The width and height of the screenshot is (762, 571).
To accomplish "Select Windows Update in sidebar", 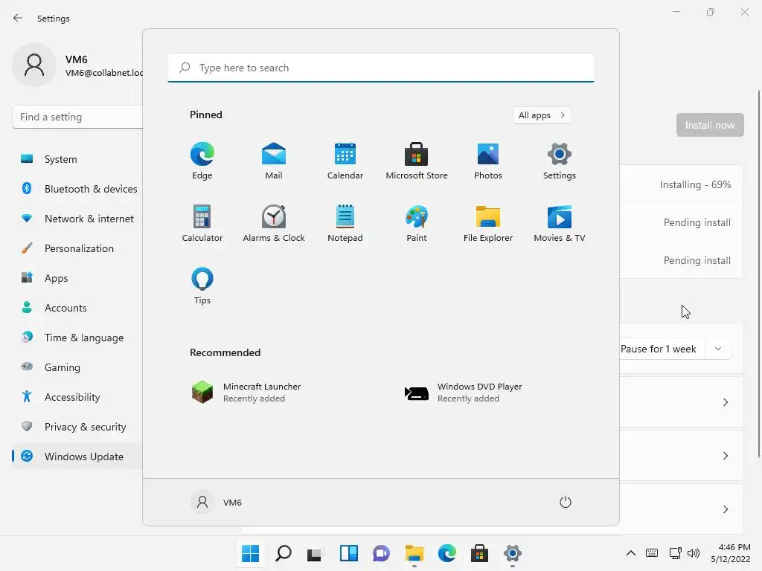I will coord(77,457).
